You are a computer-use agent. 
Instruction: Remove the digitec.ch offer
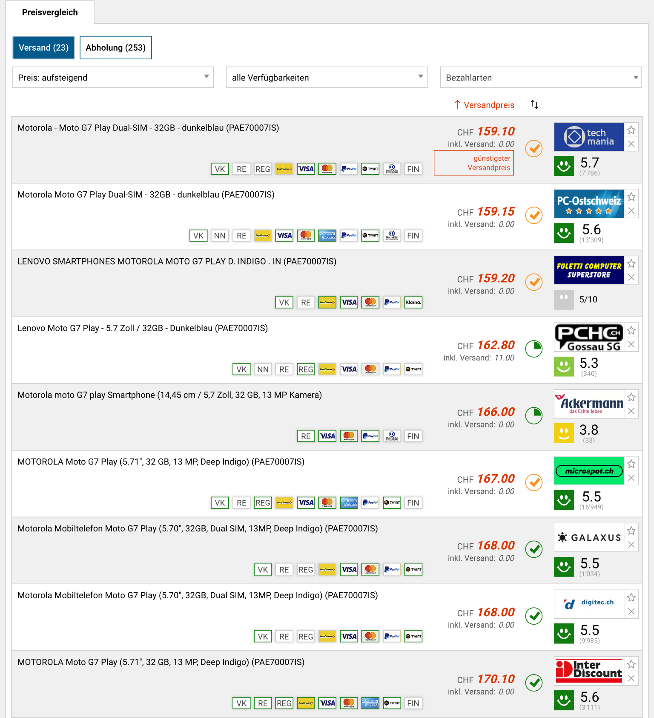pyautogui.click(x=631, y=611)
